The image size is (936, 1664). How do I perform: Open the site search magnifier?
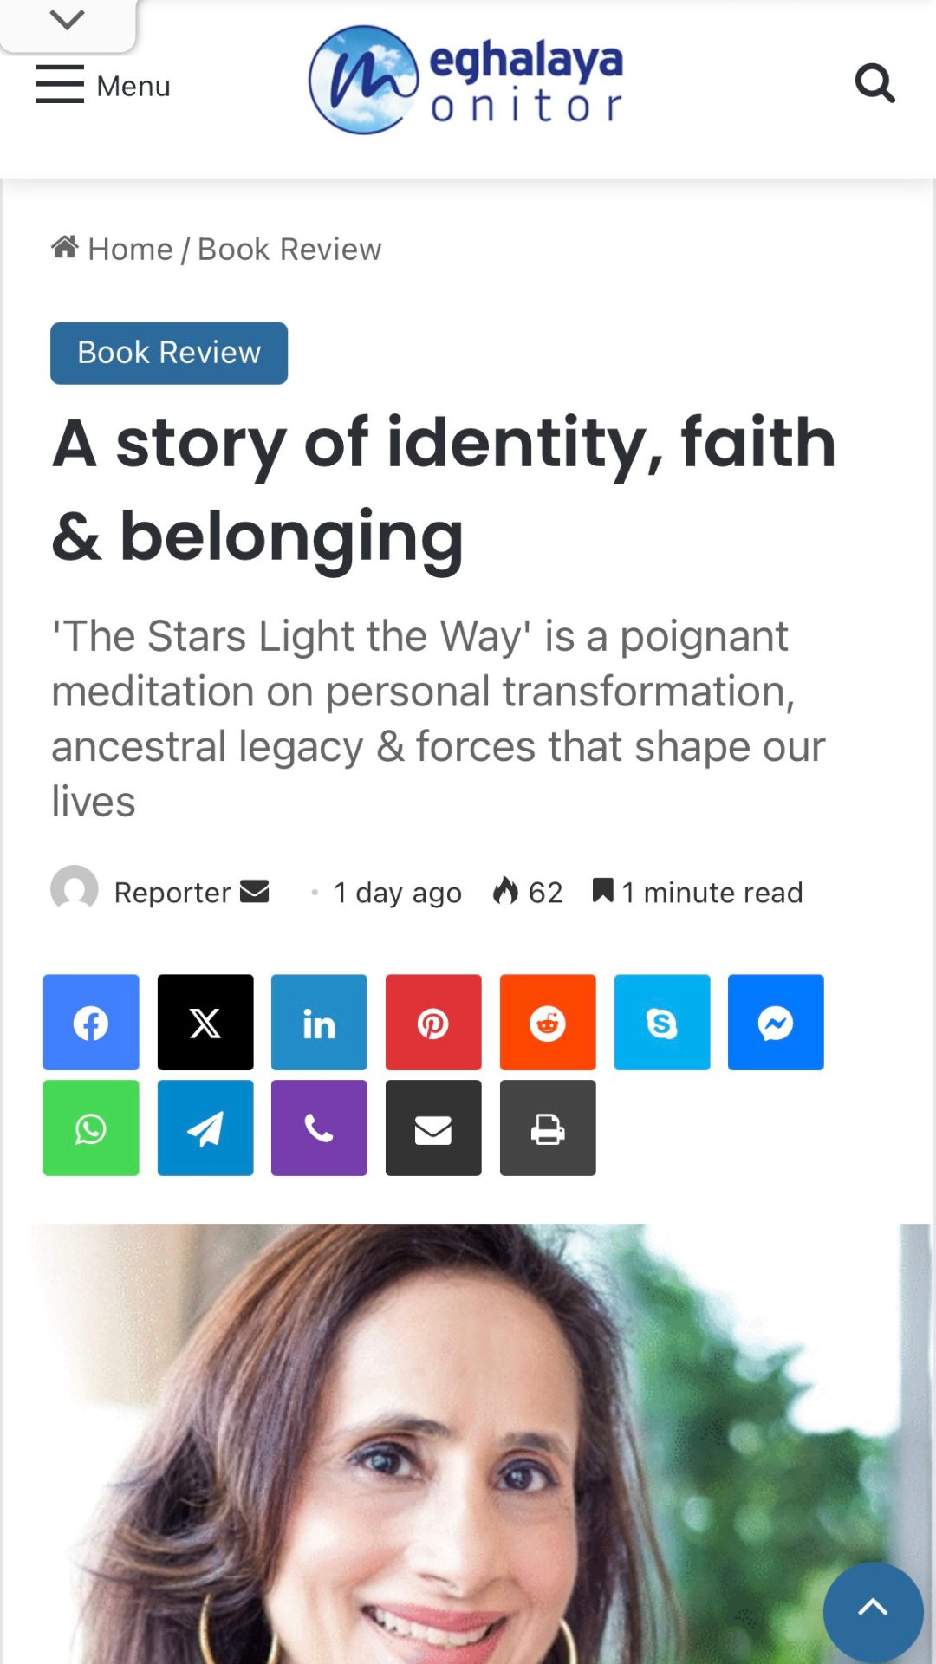pyautogui.click(x=874, y=84)
